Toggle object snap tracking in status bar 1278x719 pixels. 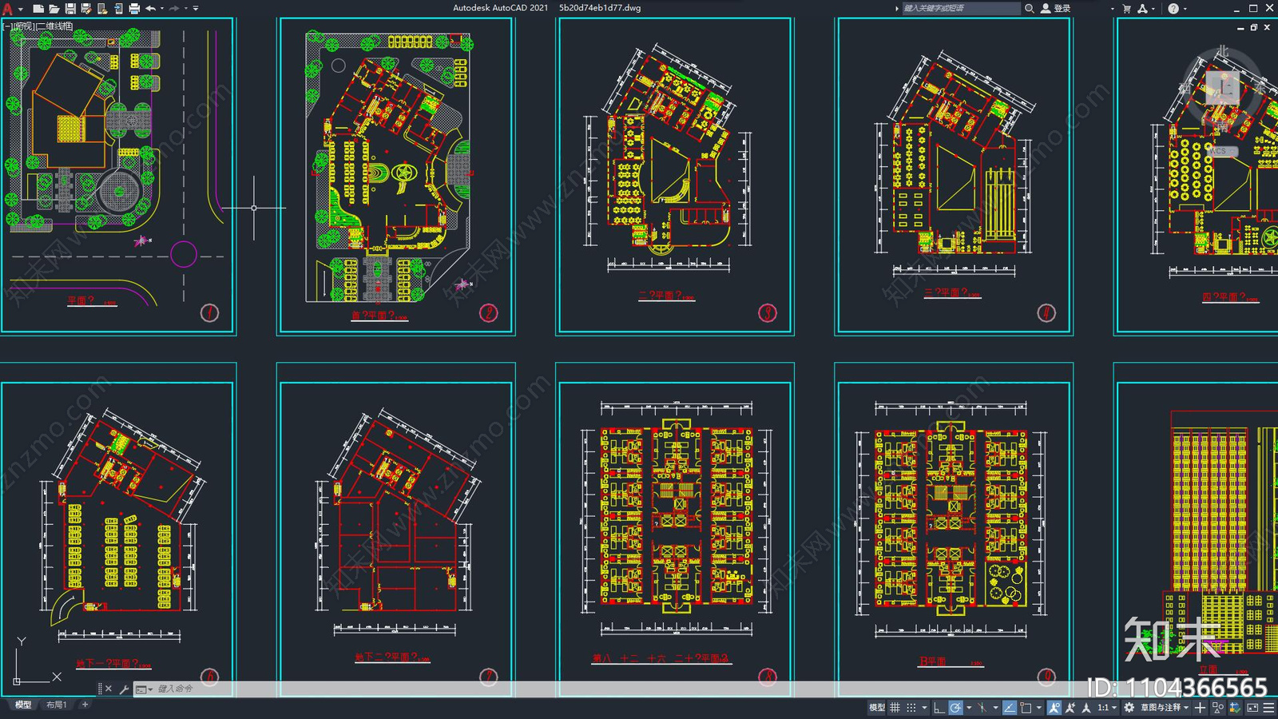(x=1010, y=707)
